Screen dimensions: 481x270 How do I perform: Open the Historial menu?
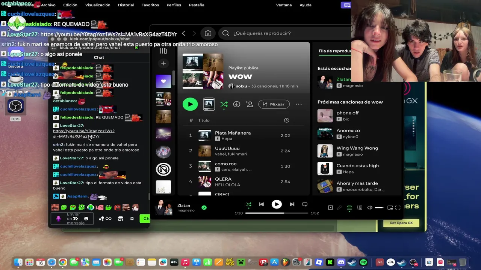pyautogui.click(x=126, y=5)
